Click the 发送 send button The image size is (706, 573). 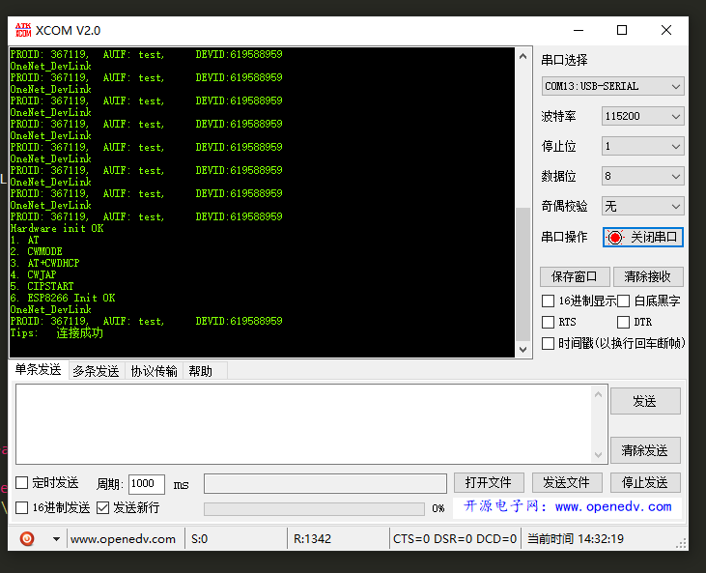(645, 401)
